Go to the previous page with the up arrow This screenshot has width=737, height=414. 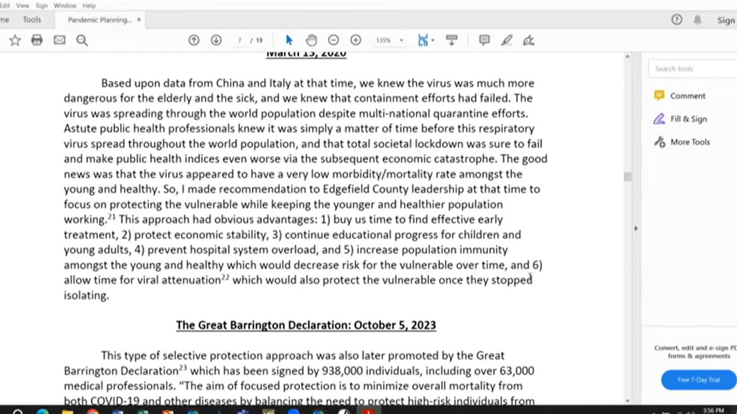(x=194, y=40)
